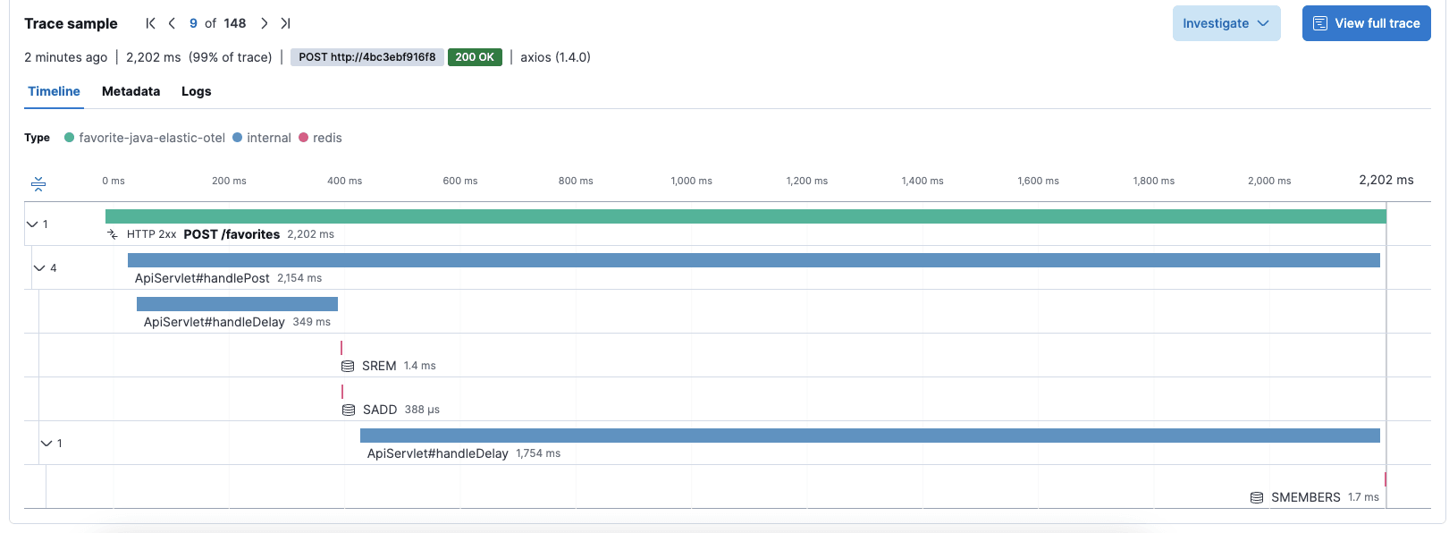
Task: Switch to the Metadata tab
Action: click(x=131, y=91)
